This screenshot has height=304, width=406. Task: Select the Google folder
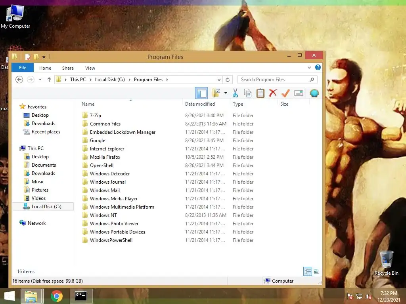click(x=98, y=141)
